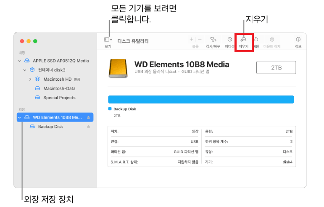
Task: Select WD Elements 10B8 Me... in sidebar
Action: tap(55, 117)
